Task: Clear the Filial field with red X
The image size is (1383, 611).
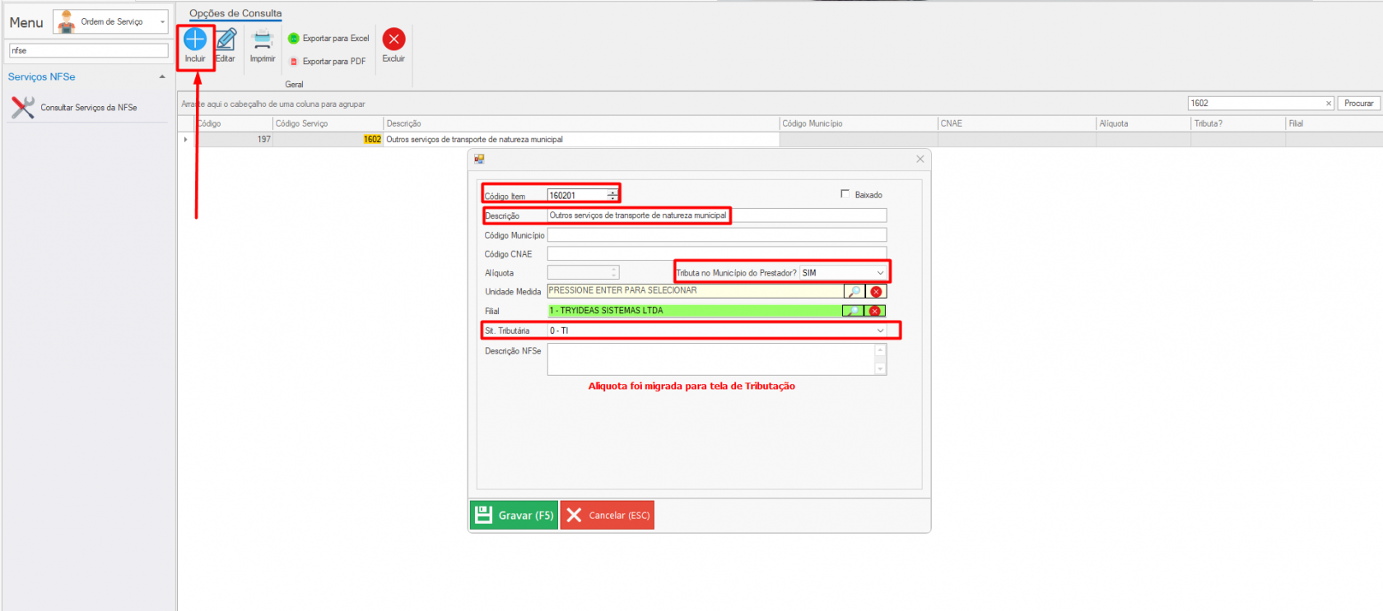Action: pos(875,311)
